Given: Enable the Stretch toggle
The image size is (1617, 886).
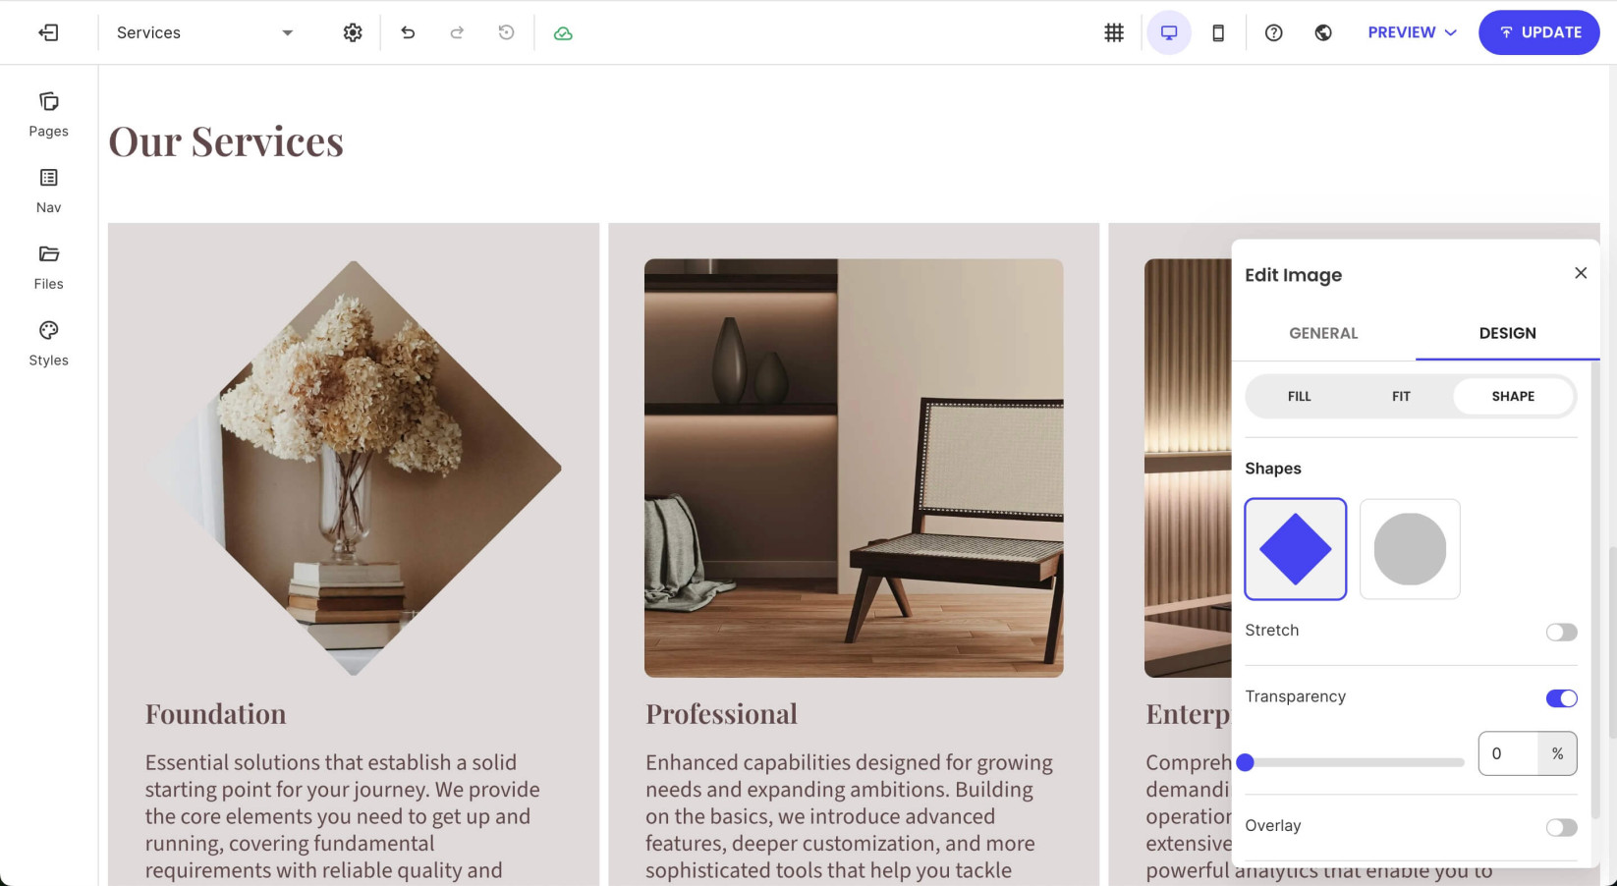Looking at the screenshot, I should click(x=1561, y=632).
